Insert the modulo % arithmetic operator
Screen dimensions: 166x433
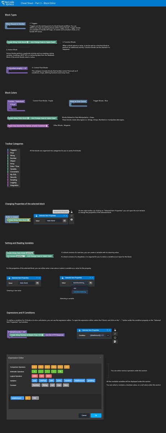60,371
